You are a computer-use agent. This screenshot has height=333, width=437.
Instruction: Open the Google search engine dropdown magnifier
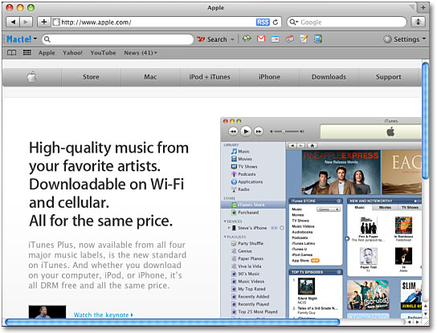[293, 22]
